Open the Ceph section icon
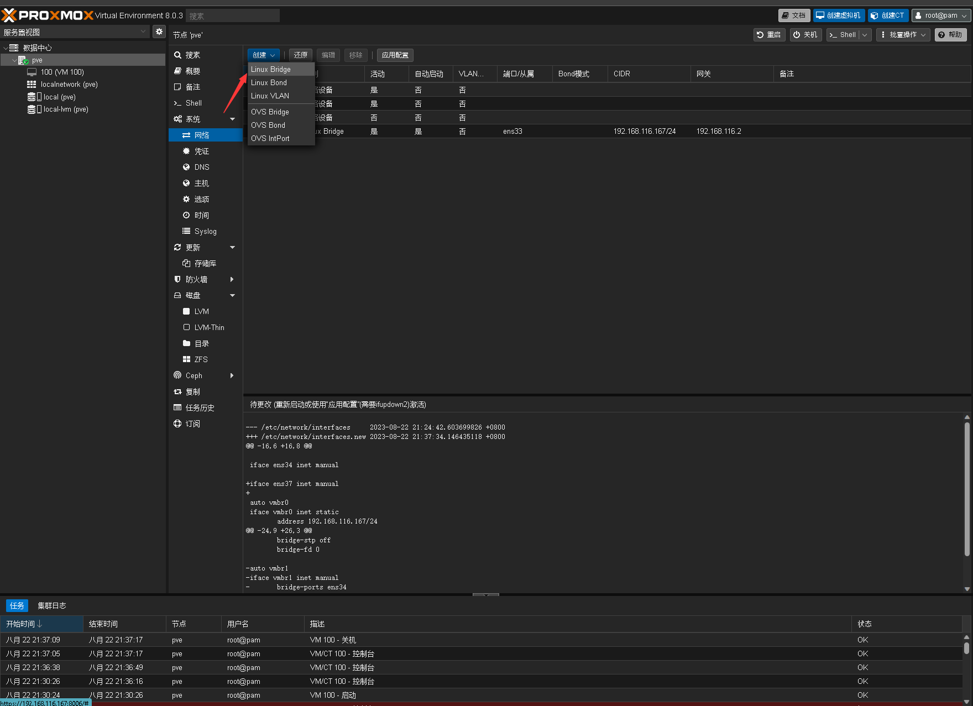The image size is (973, 706). tap(177, 375)
